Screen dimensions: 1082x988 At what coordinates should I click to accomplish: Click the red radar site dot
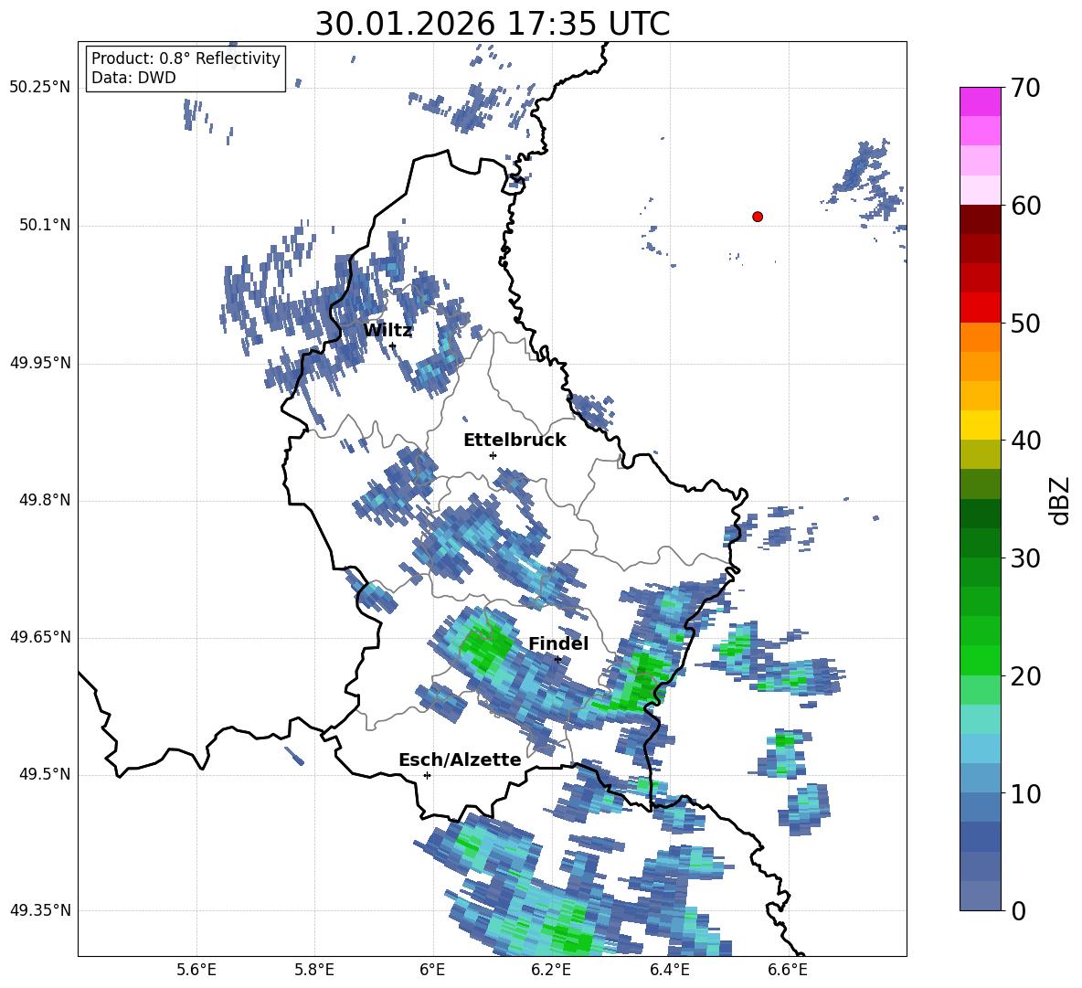pyautogui.click(x=758, y=217)
